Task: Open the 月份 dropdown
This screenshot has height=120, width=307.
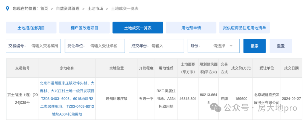Action: pyautogui.click(x=213, y=46)
